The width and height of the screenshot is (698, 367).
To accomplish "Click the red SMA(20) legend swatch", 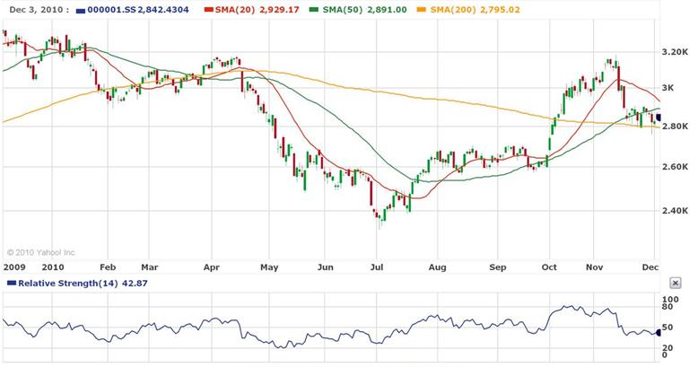I will tap(208, 9).
